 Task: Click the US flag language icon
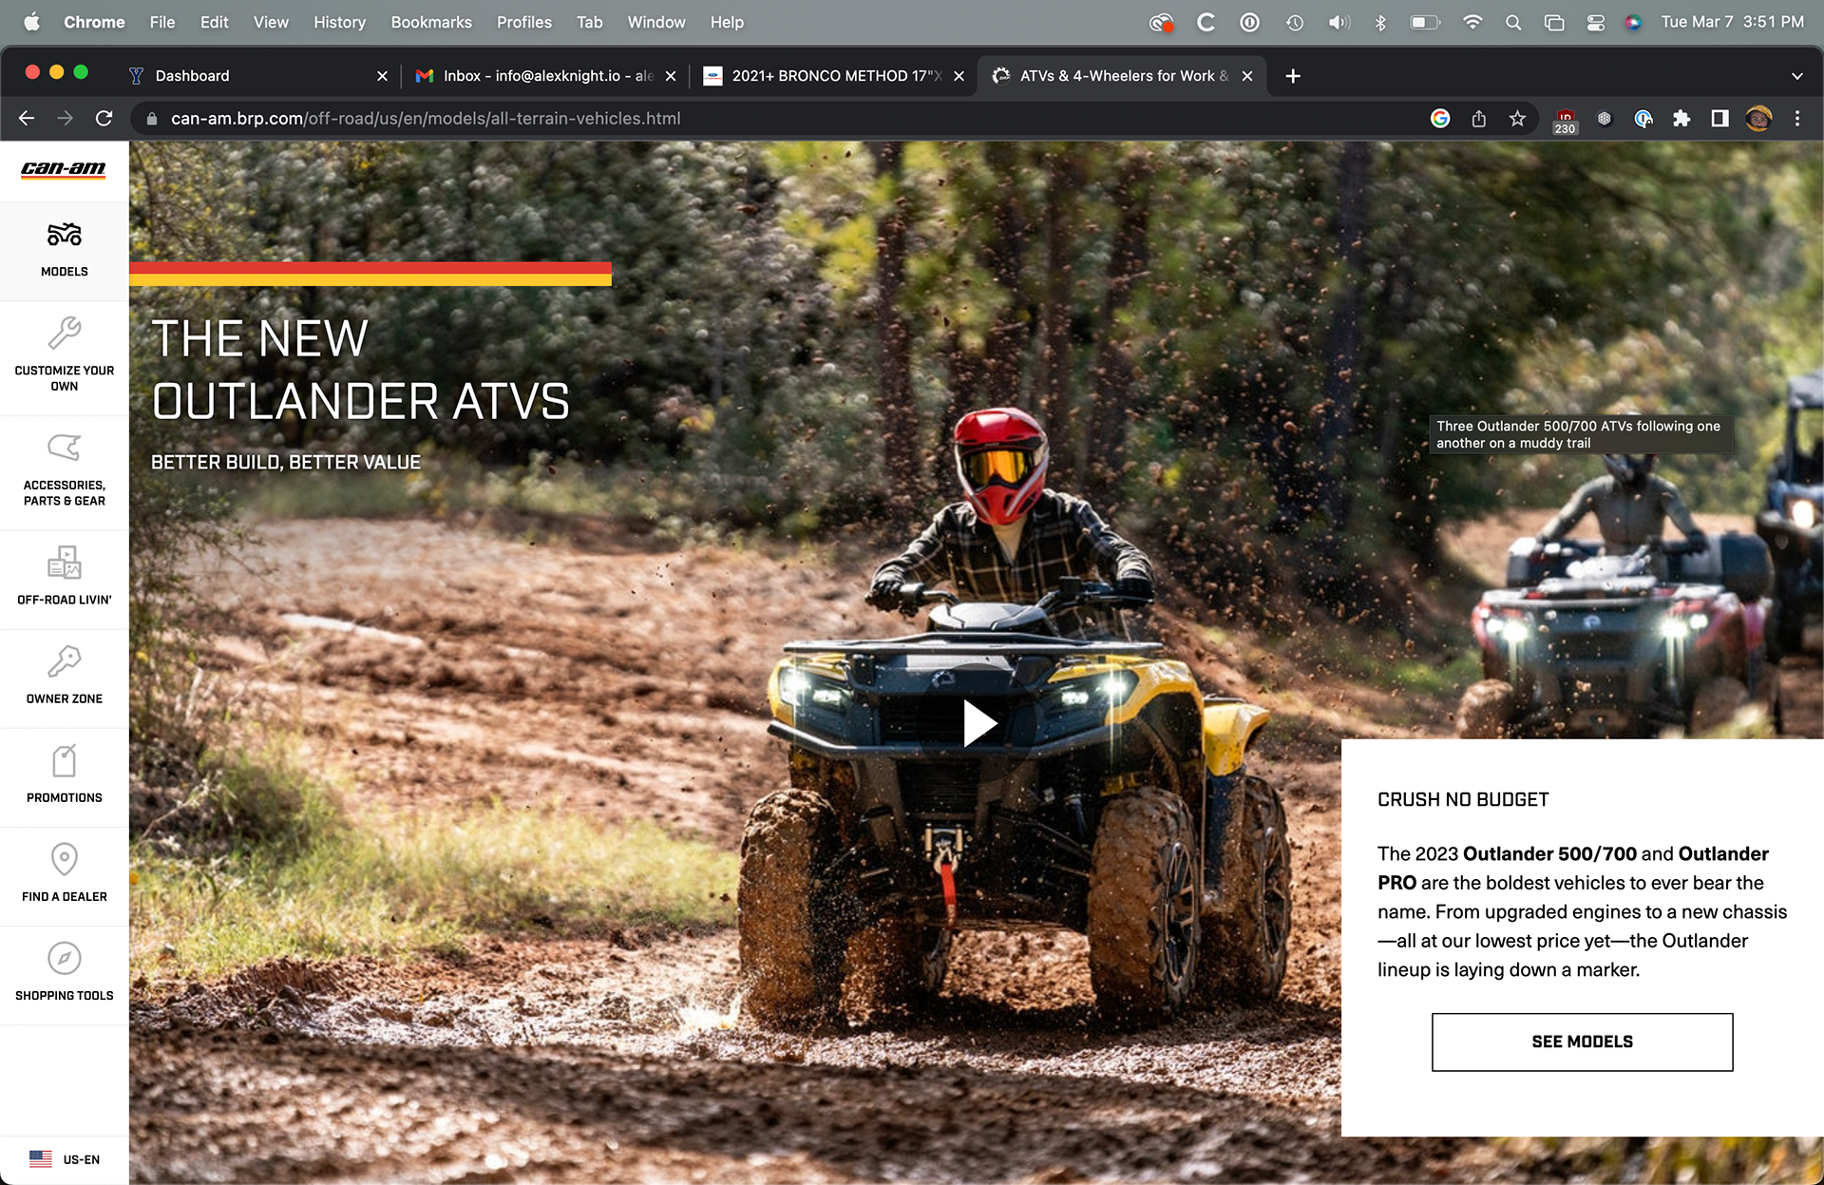41,1159
